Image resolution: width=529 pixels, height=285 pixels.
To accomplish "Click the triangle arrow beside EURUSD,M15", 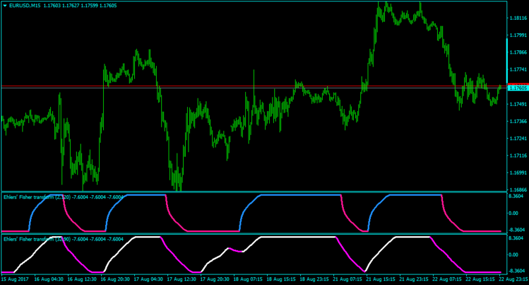I will (x=5, y=6).
